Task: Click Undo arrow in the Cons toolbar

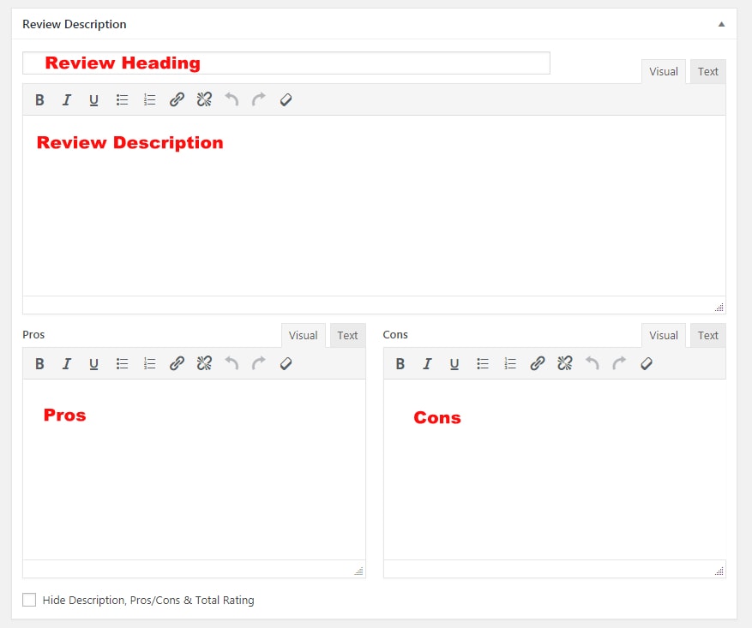Action: point(592,363)
